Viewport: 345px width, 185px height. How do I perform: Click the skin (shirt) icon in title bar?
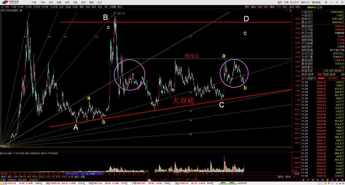(x=326, y=2)
